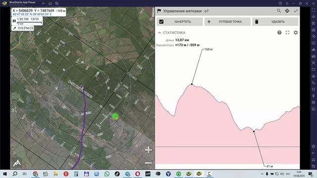Open TikTok from the taskbar

pyautogui.click(x=117, y=174)
